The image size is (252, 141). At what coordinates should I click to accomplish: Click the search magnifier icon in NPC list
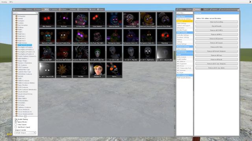37,13
